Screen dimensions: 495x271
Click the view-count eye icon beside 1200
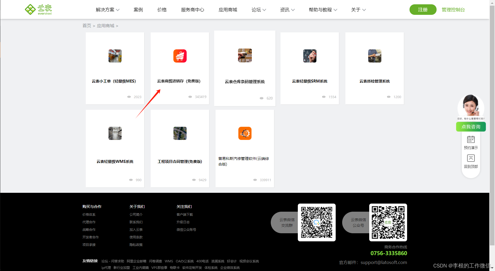(x=389, y=97)
